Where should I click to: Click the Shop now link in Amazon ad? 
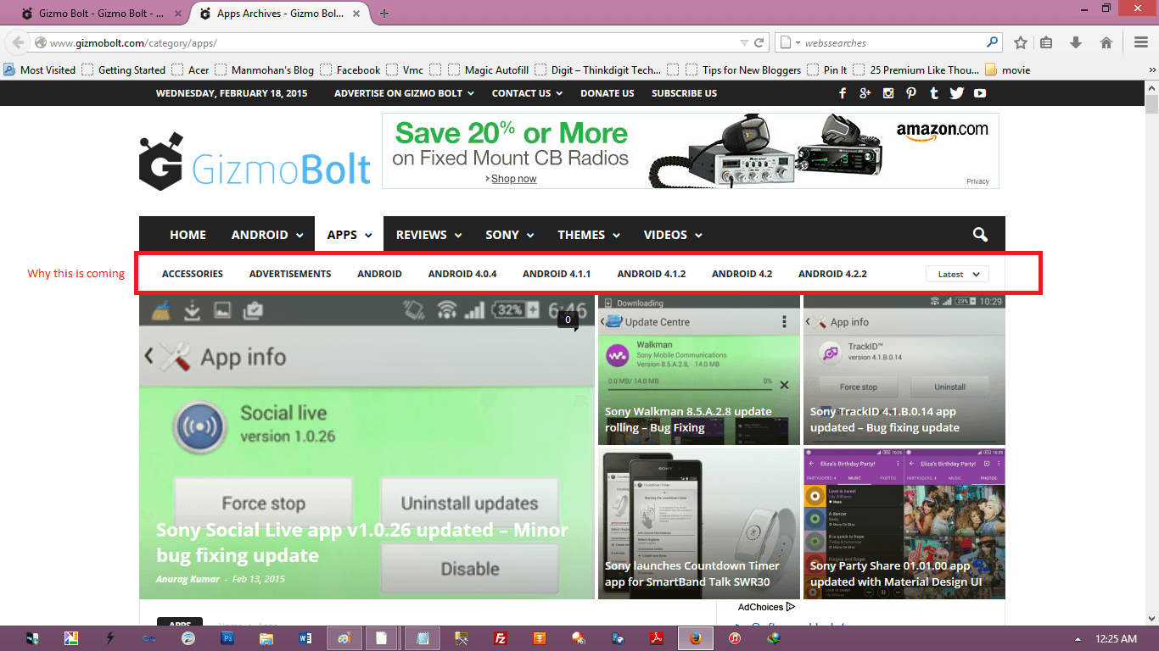[x=514, y=179]
